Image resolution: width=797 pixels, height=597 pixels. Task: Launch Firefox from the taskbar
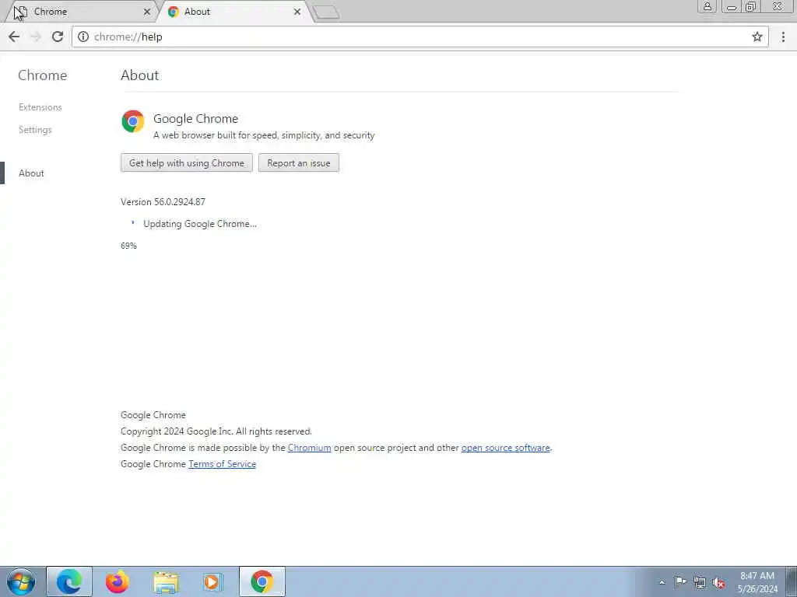pos(117,581)
